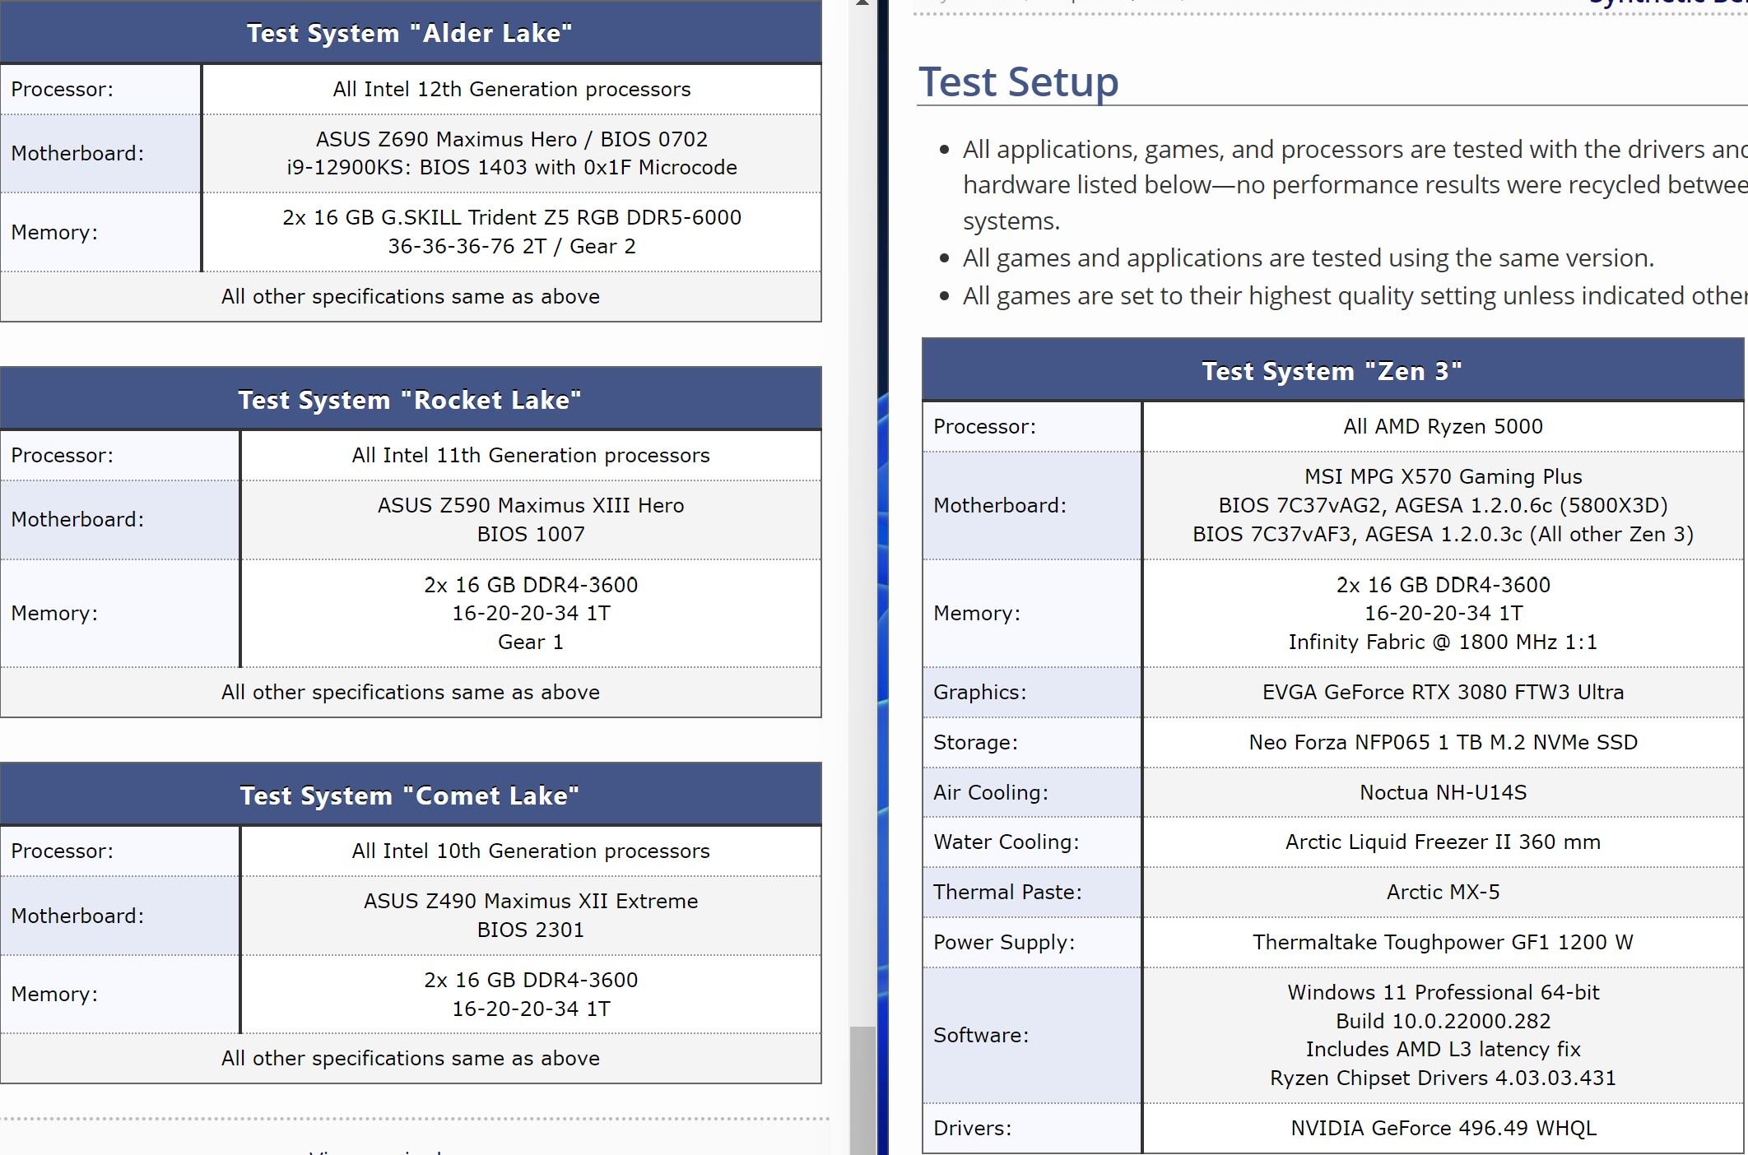
Task: Click the 'Water Cooling:' row label
Action: pos(1006,842)
